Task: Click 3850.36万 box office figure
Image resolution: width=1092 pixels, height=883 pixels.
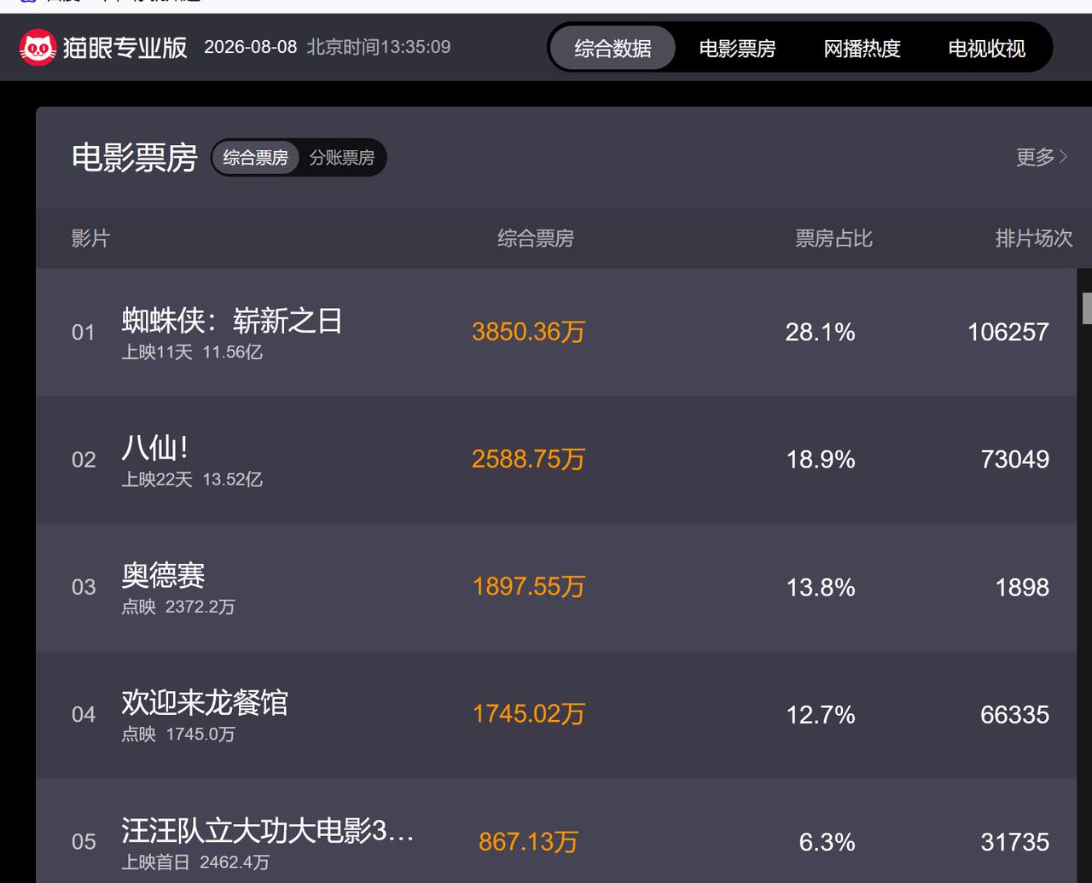Action: [x=528, y=332]
